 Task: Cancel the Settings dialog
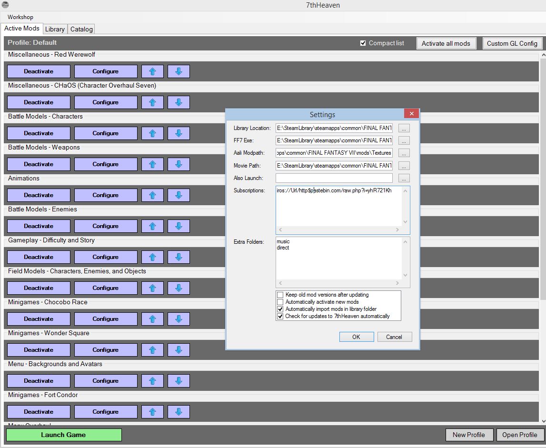(394, 337)
